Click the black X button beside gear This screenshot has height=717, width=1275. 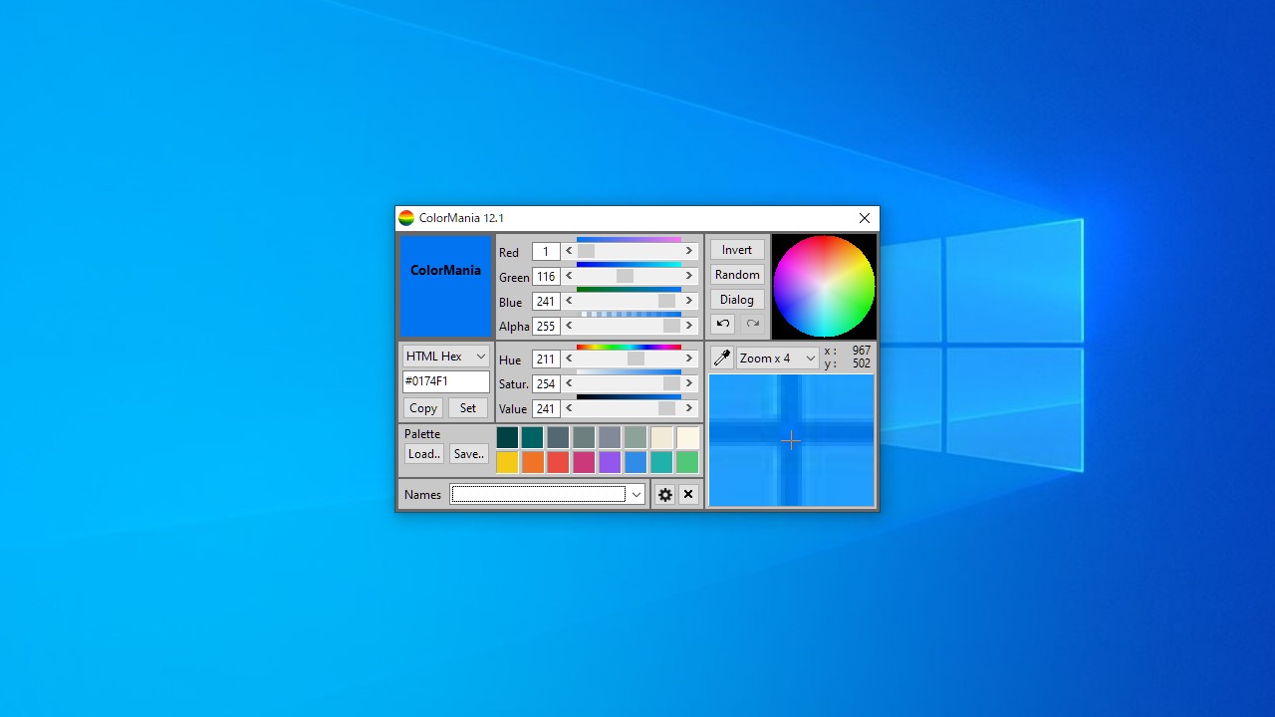pos(688,494)
